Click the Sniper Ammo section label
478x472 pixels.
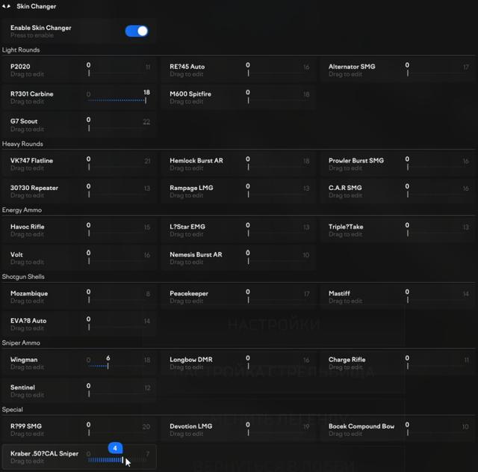(21, 343)
